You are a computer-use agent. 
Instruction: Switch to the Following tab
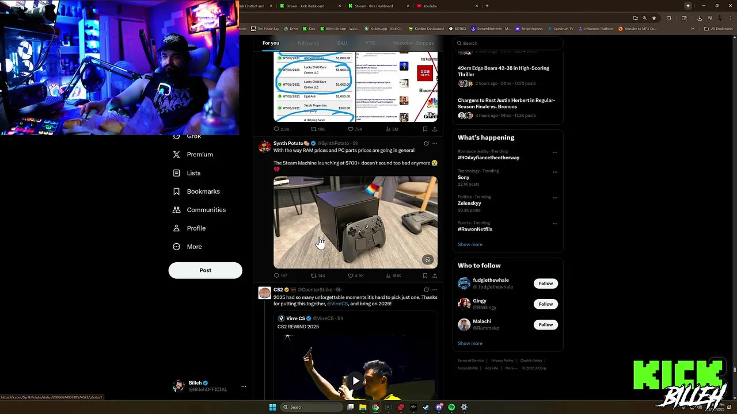click(308, 43)
